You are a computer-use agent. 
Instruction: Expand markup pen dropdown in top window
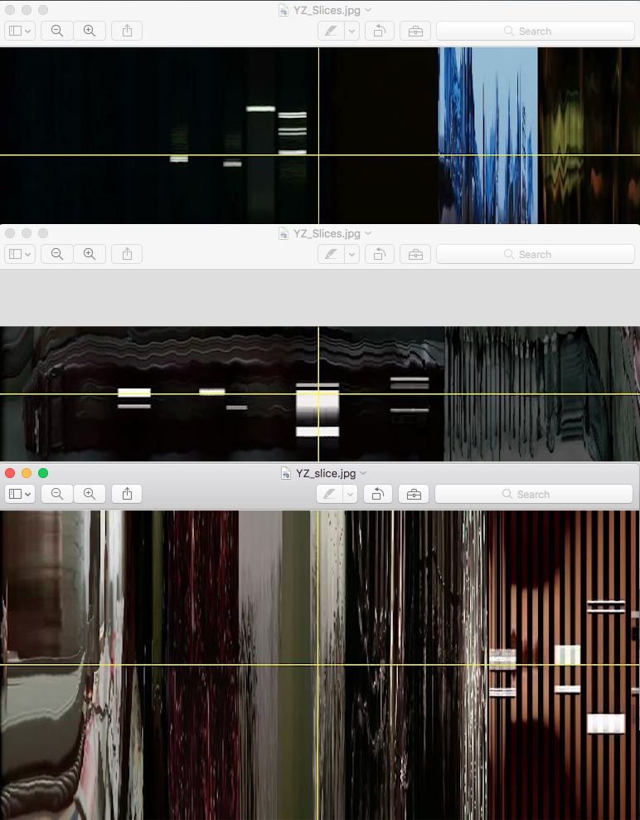(352, 31)
